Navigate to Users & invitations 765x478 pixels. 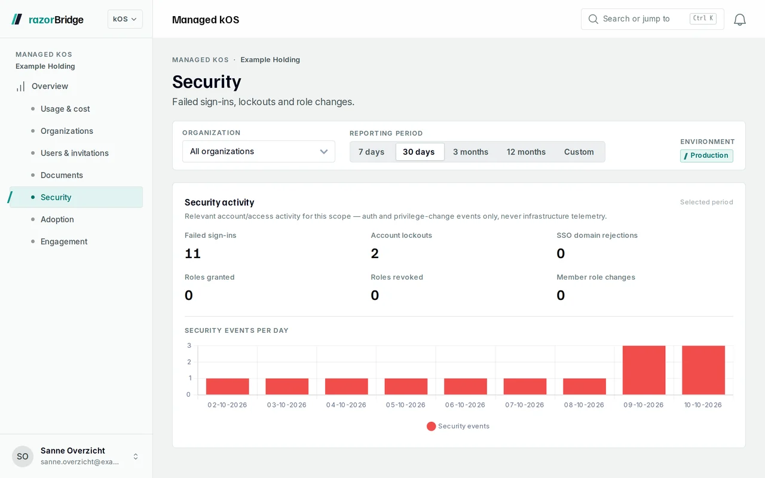point(76,153)
